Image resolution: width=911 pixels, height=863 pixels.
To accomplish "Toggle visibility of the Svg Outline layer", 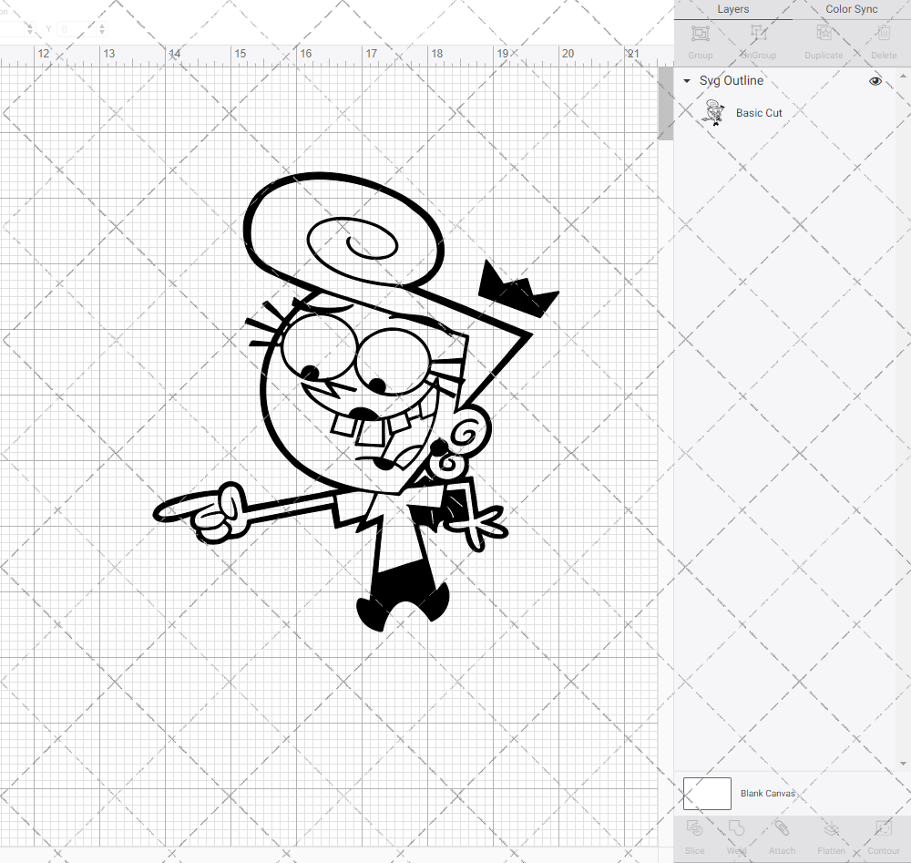I will (875, 80).
